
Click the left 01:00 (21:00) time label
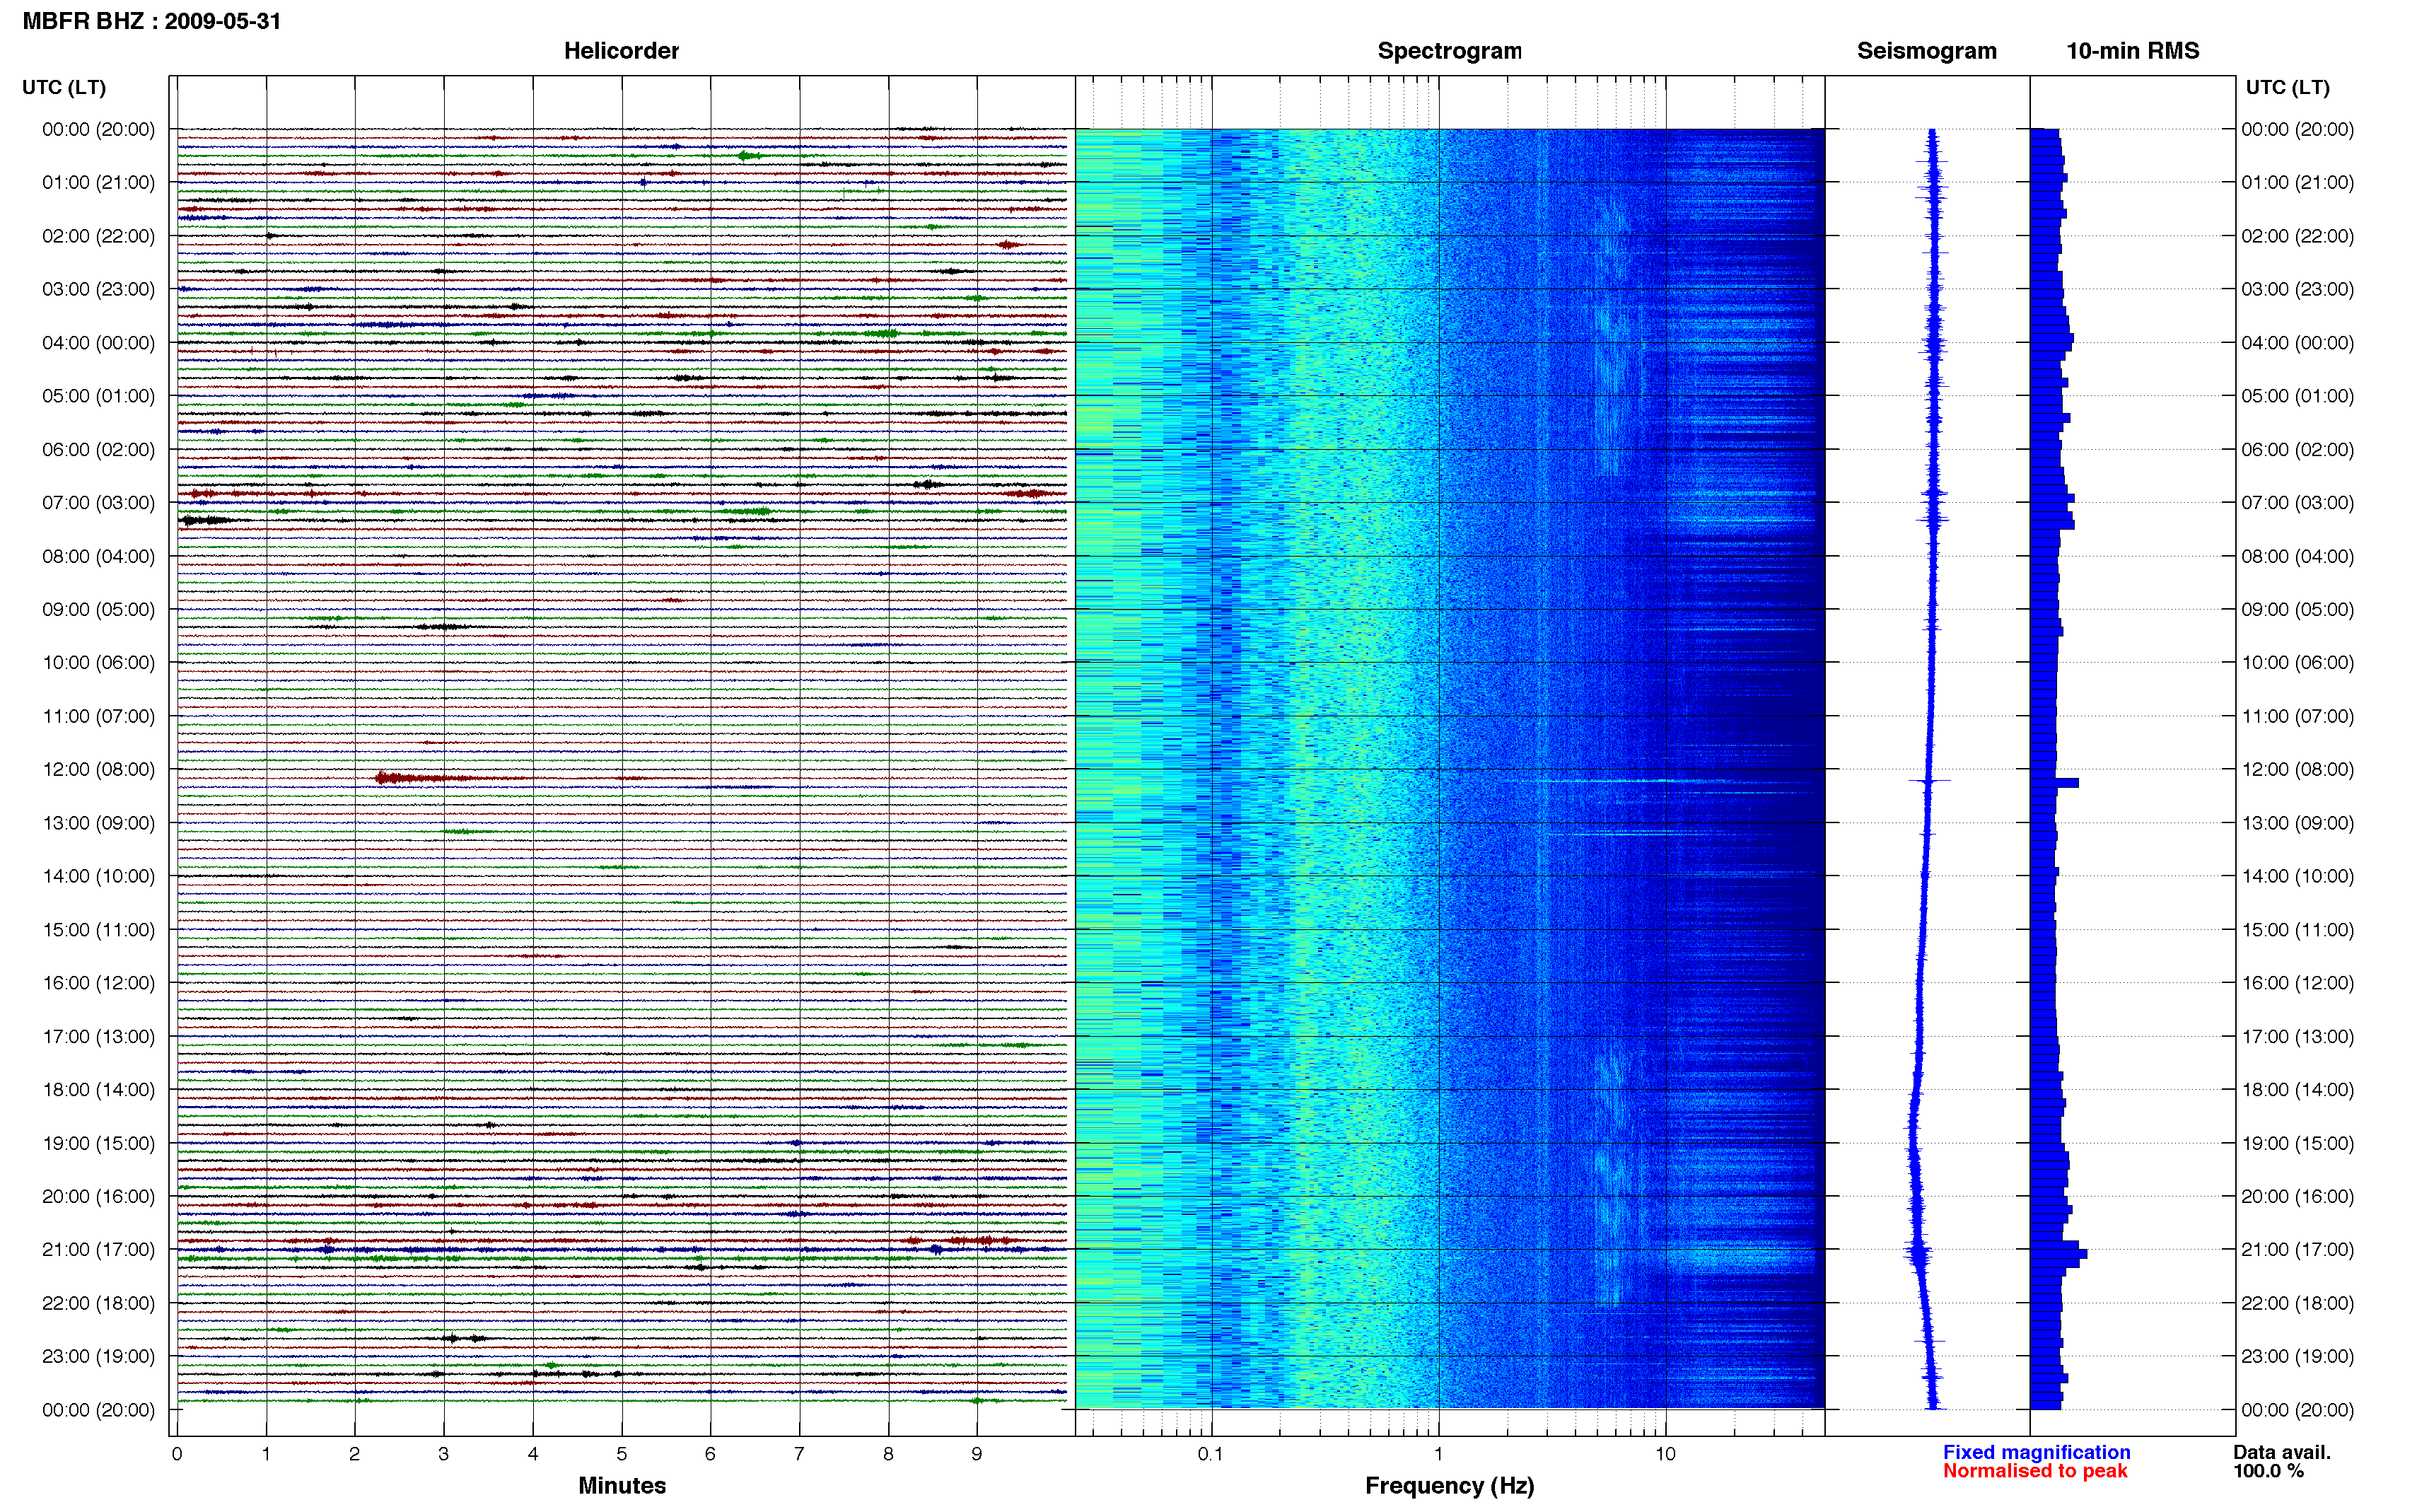(x=98, y=183)
